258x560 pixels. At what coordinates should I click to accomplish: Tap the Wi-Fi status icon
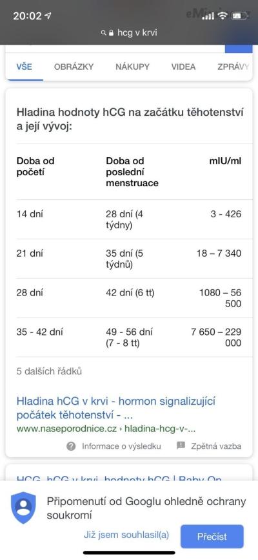point(223,16)
